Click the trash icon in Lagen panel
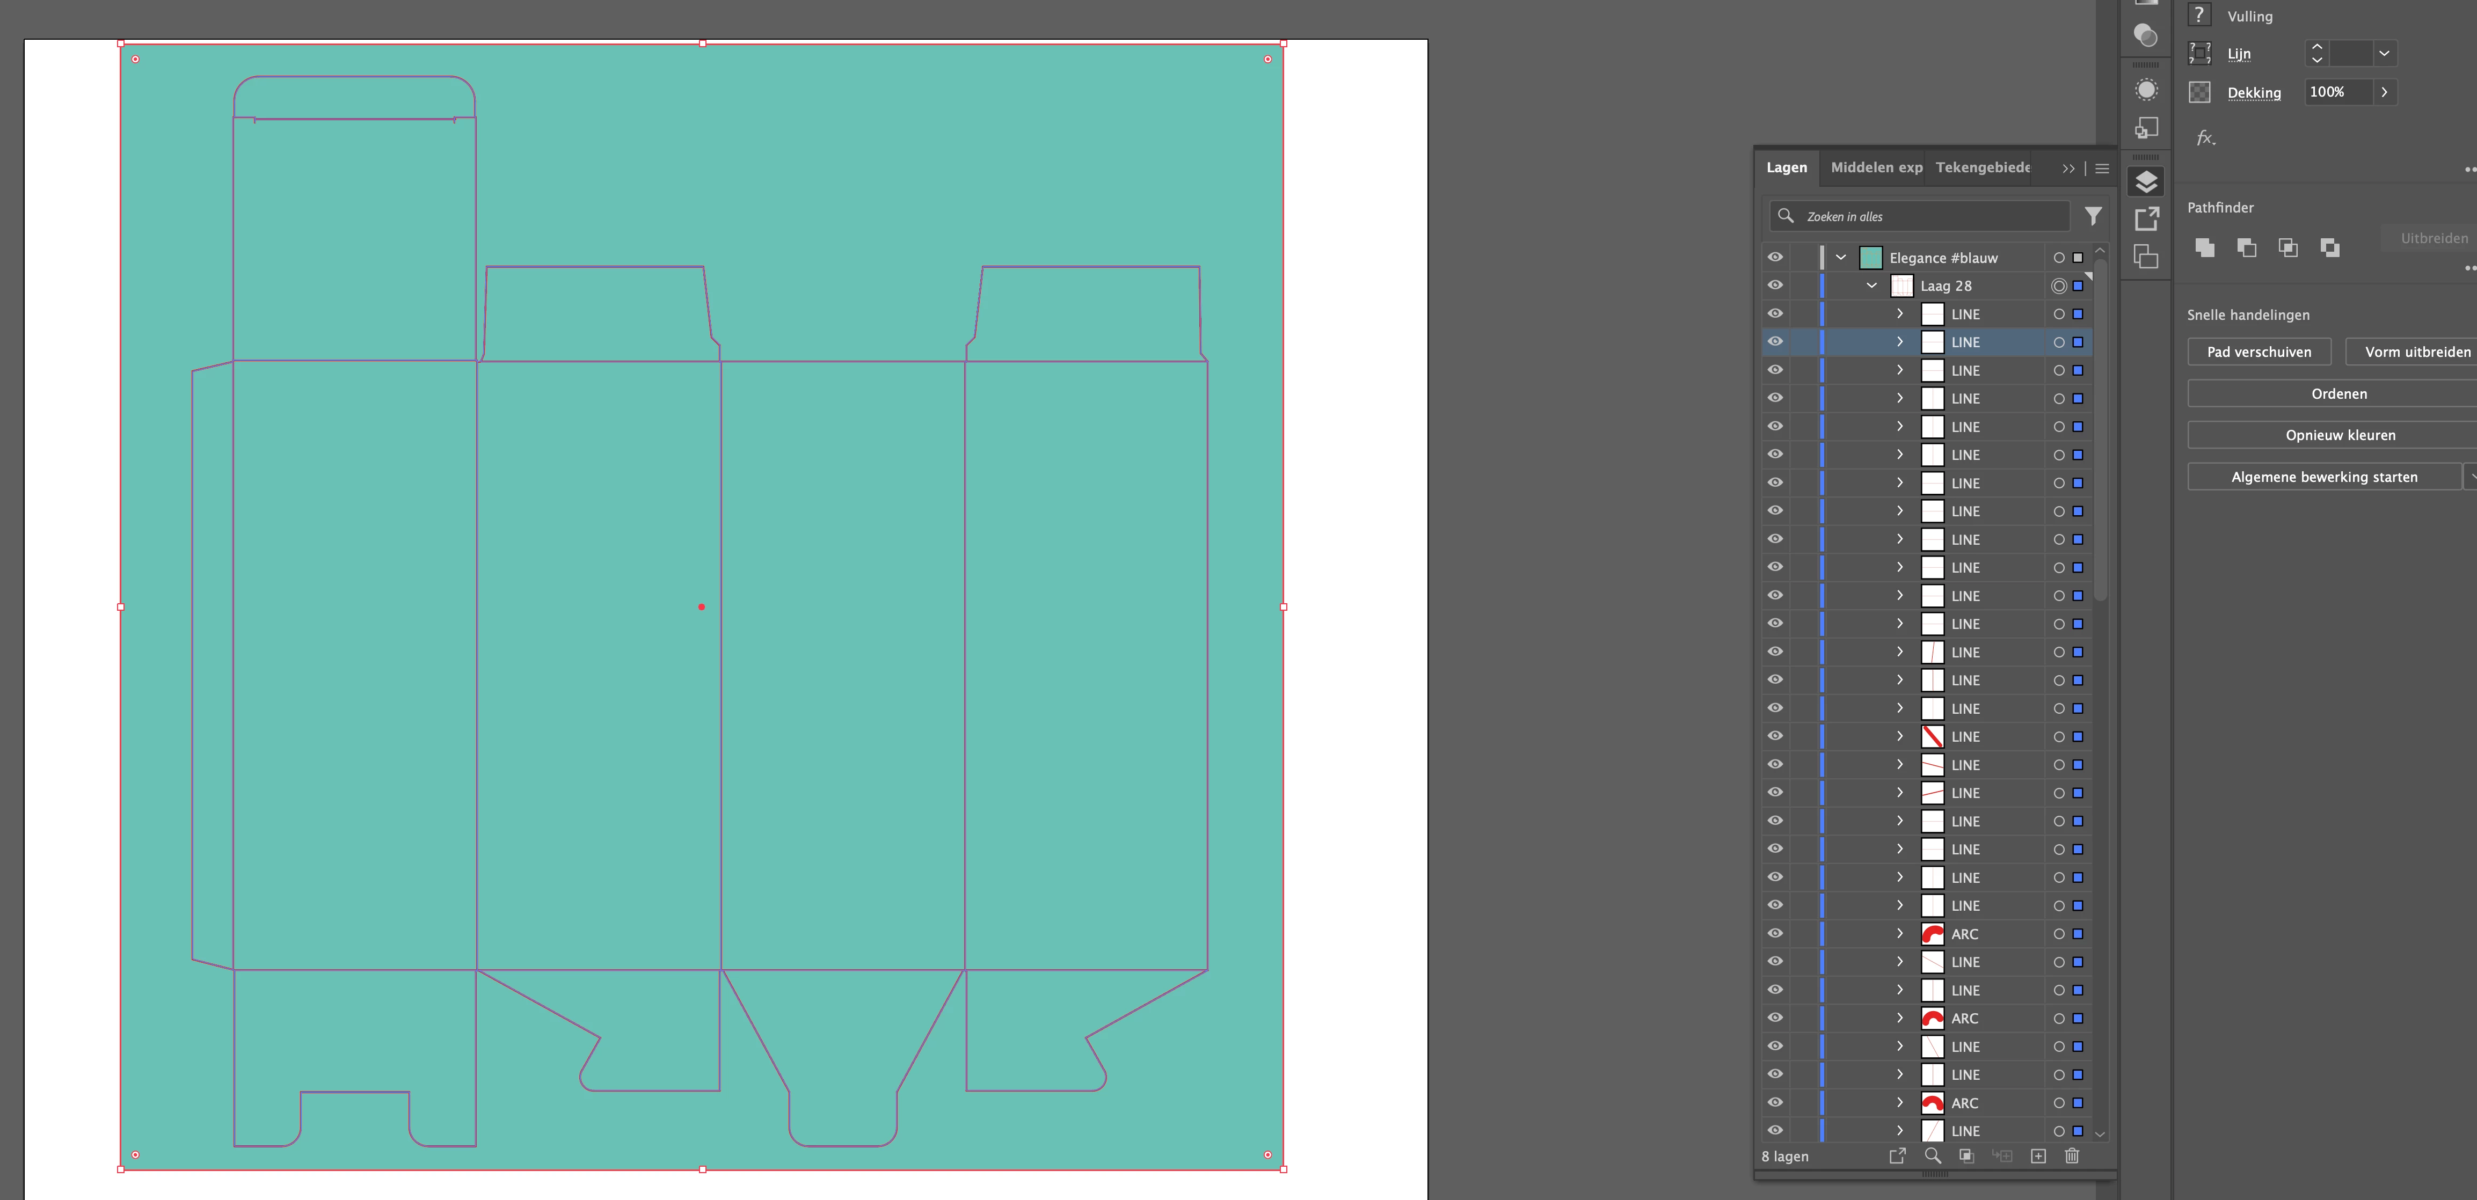2477x1200 pixels. pyautogui.click(x=2071, y=1156)
